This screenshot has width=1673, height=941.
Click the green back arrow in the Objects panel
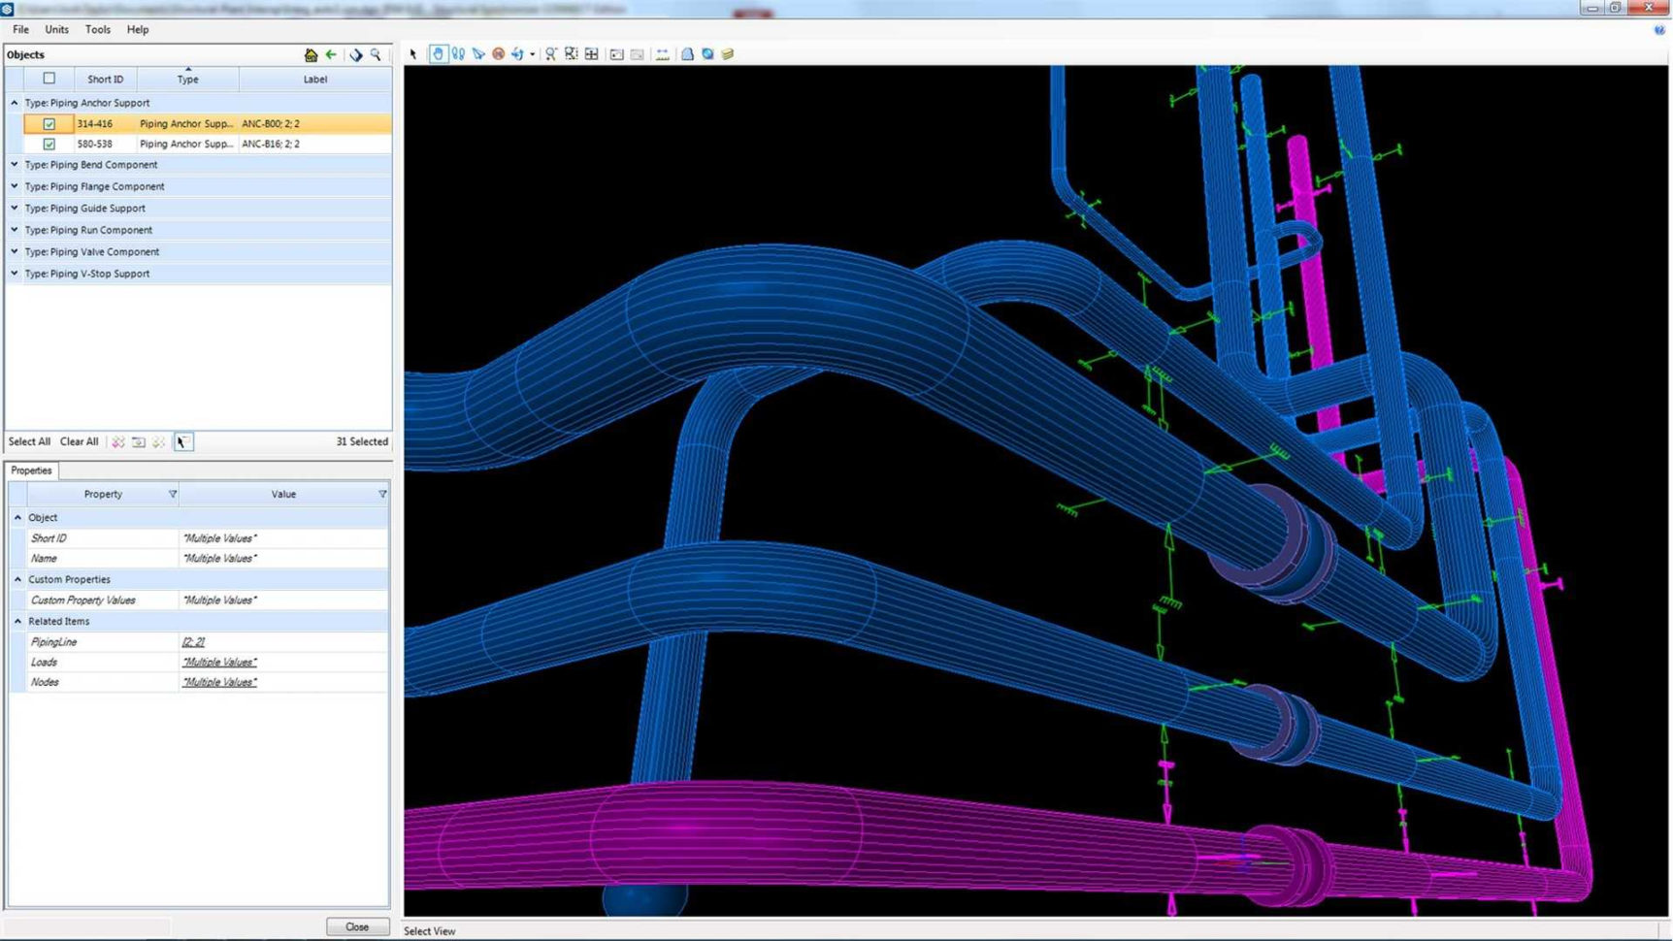click(x=331, y=54)
